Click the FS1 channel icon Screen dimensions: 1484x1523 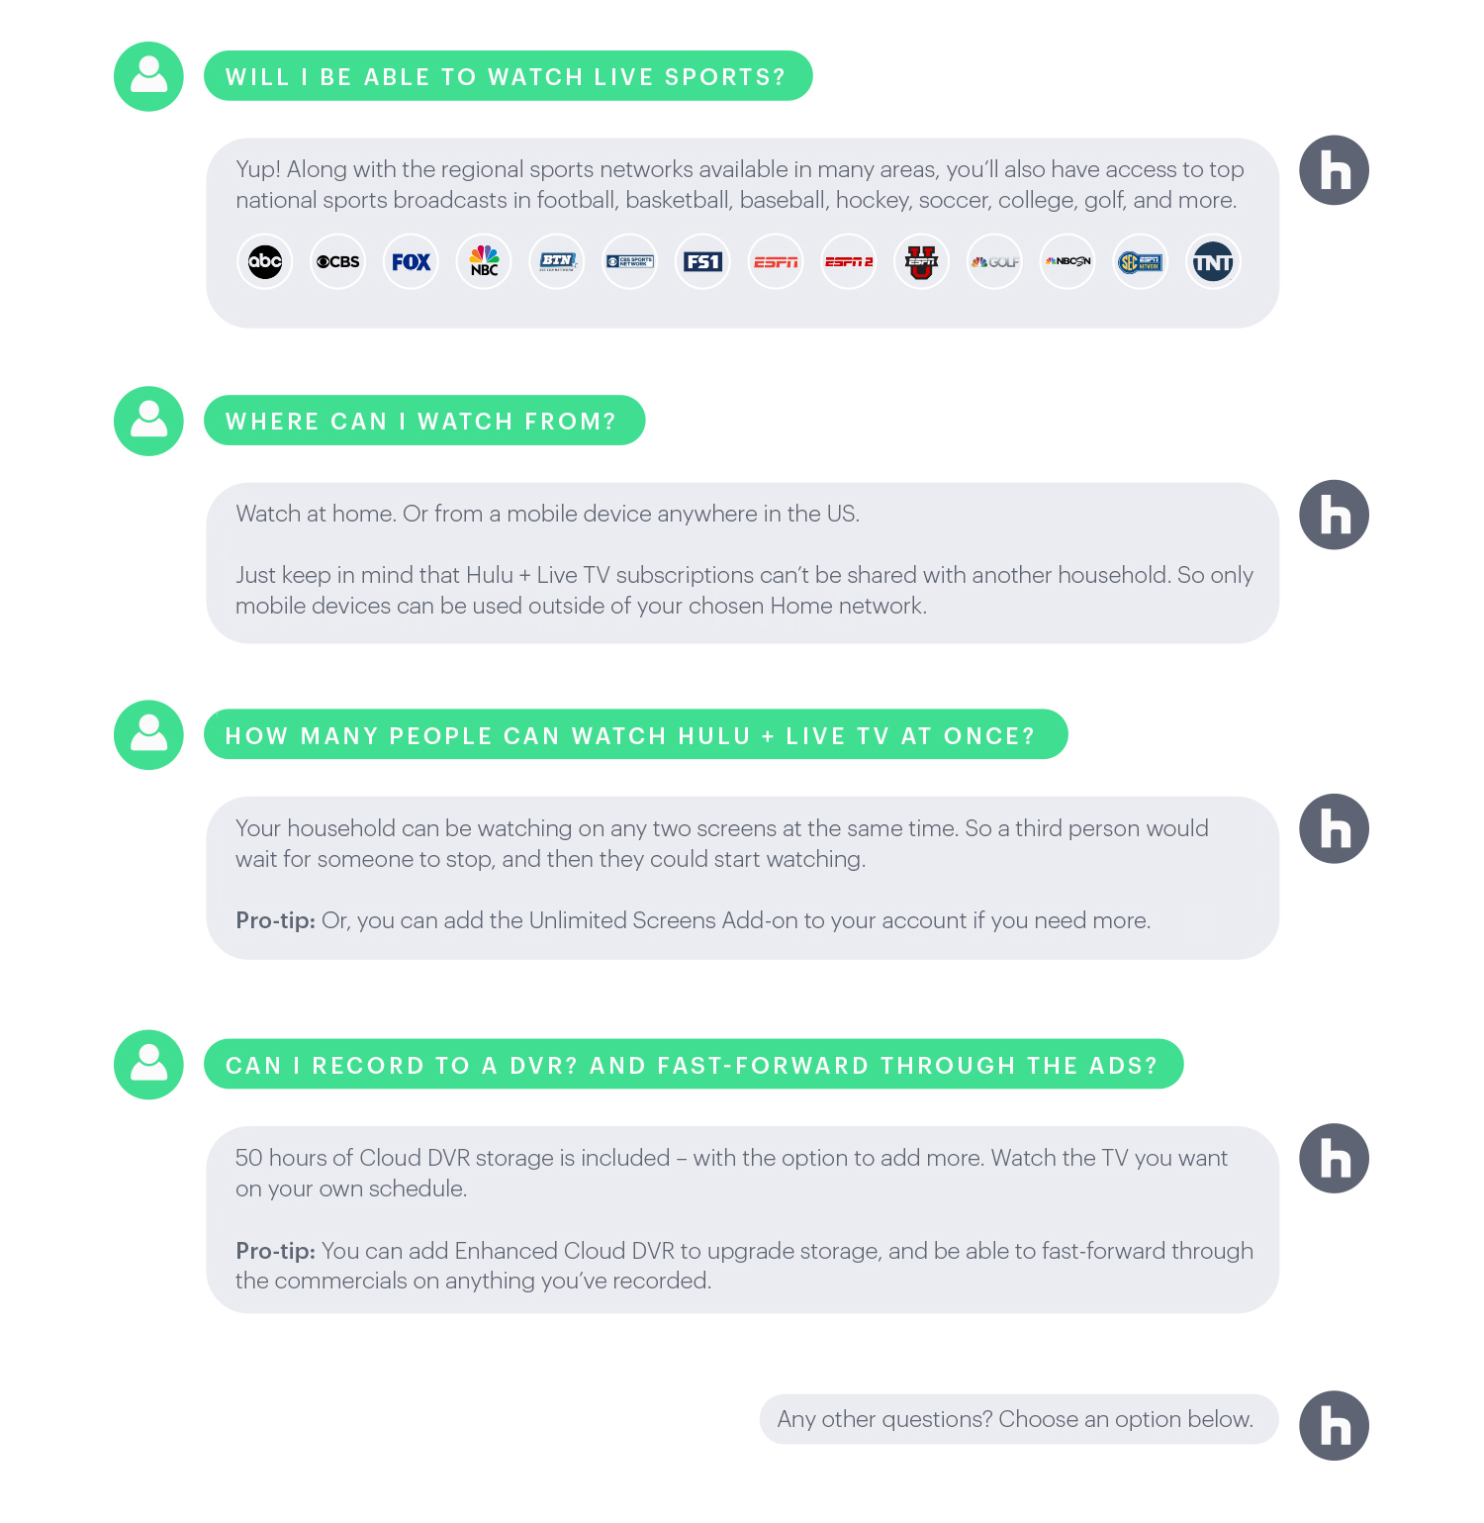click(703, 262)
